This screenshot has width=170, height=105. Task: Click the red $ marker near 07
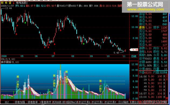click(54, 53)
